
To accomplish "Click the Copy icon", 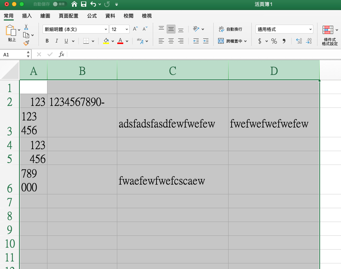I will pyautogui.click(x=26, y=35).
